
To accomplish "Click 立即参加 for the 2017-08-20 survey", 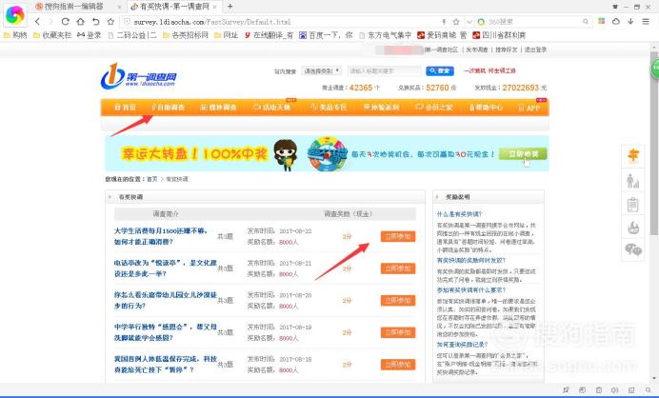I will (x=397, y=300).
